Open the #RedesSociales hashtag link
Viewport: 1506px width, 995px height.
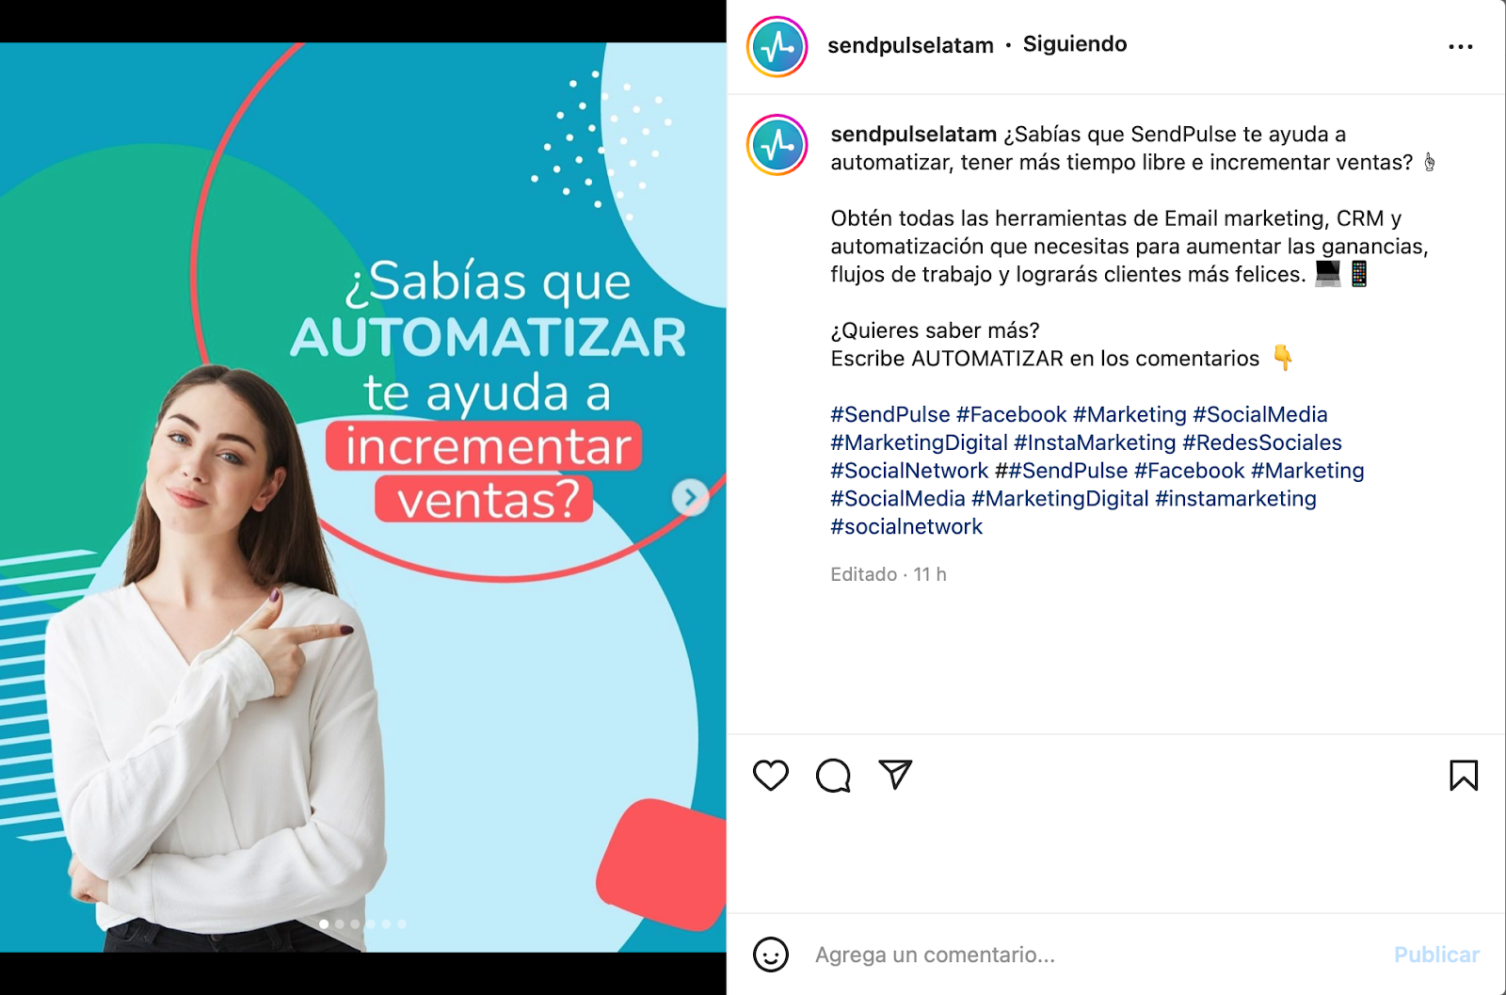[x=1262, y=442]
